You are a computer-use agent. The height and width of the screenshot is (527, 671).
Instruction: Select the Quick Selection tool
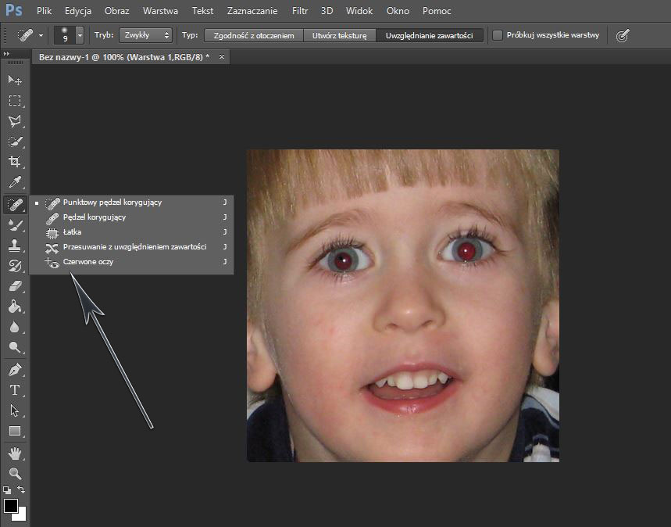(15, 142)
